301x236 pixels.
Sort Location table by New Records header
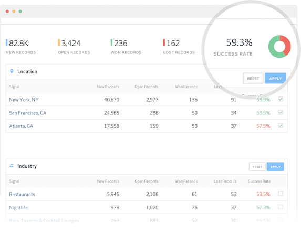click(x=108, y=87)
